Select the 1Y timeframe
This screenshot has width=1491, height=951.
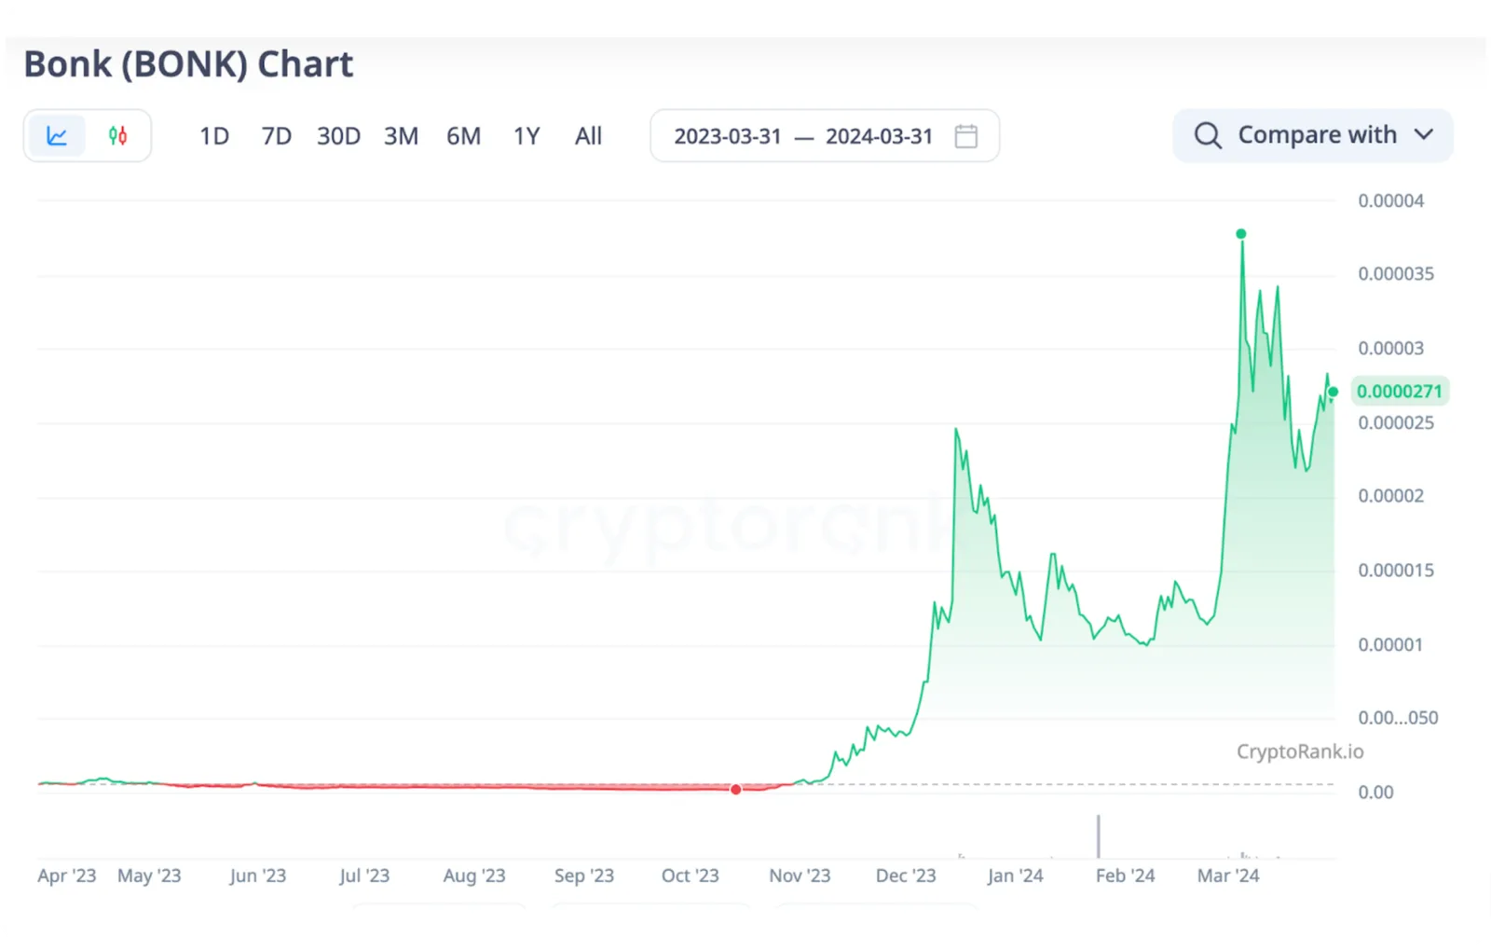(527, 136)
